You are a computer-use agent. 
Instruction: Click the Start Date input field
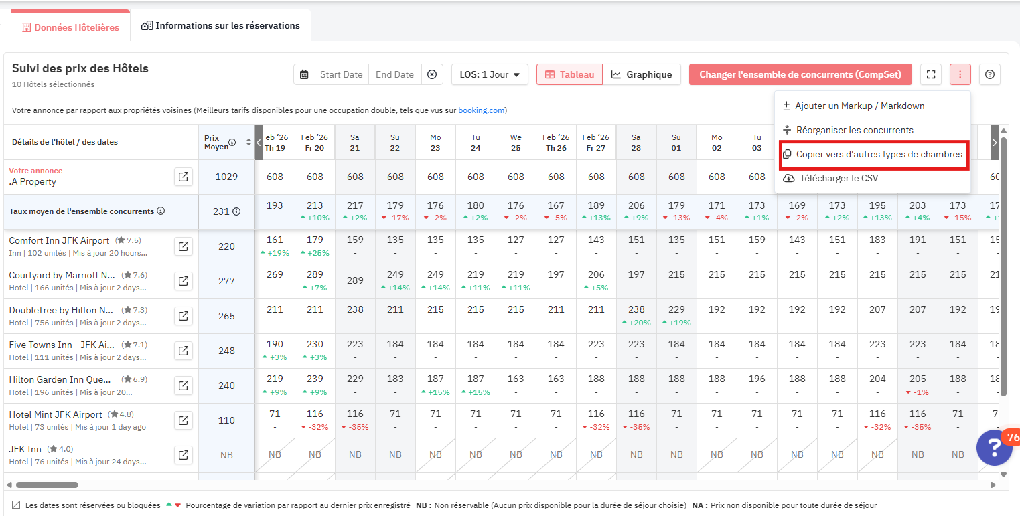[341, 74]
